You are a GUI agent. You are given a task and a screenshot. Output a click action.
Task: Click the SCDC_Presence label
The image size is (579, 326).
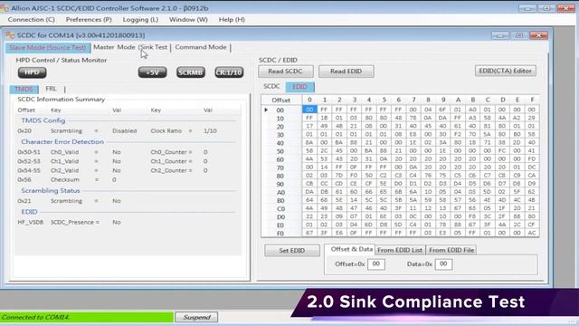click(x=75, y=222)
